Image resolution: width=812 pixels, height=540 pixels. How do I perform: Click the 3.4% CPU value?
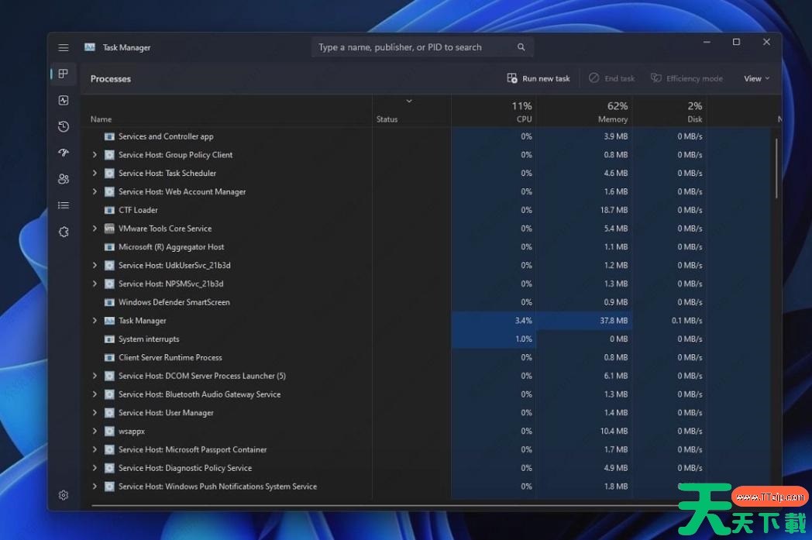pos(524,321)
